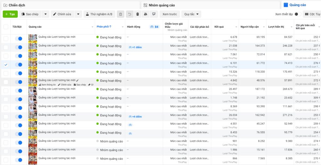
Task: Turn off ad toggle in row with 21.038 results
Action: click(18, 47)
